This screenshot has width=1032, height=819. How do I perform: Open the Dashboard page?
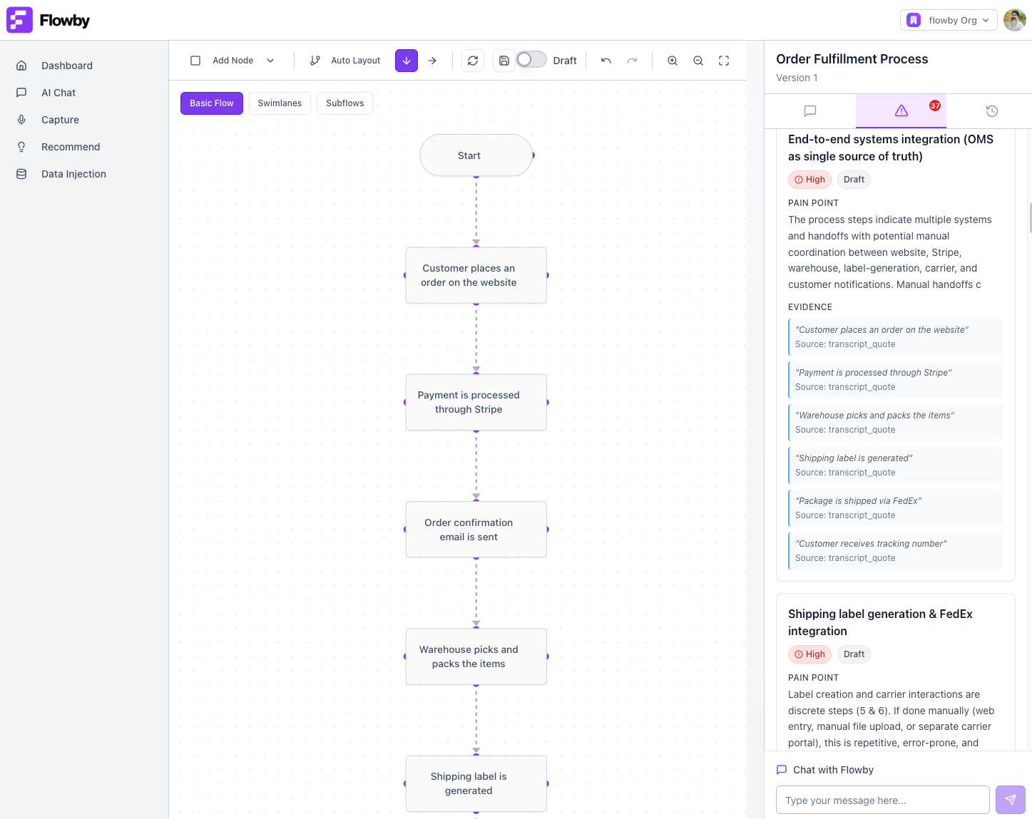coord(67,65)
